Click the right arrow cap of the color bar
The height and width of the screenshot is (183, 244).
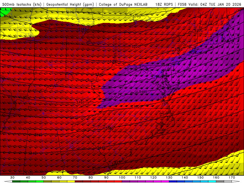click(235, 181)
